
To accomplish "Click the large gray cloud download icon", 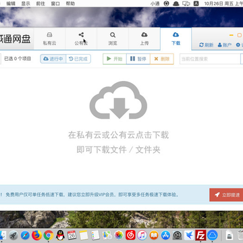I will [118, 100].
